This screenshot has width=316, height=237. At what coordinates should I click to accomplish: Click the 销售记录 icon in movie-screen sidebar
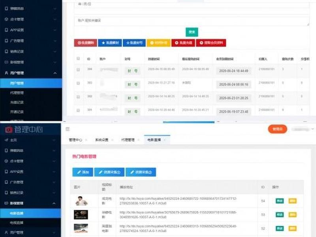[6, 193]
